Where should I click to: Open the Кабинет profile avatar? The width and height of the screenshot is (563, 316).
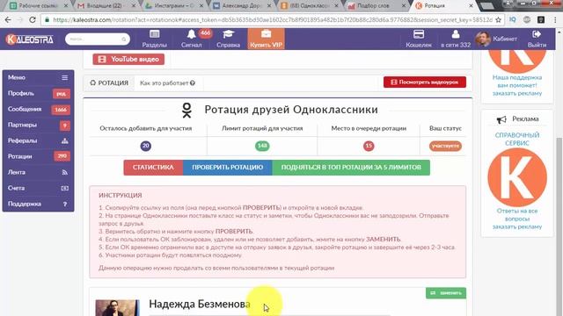click(x=483, y=39)
